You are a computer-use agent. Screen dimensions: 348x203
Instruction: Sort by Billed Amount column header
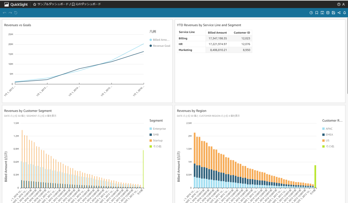coord(217,32)
